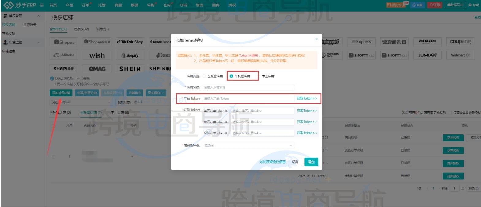Viewport: 481px width, 207px height.
Task: Open the 店铺币种 dropdown
Action: 248,145
